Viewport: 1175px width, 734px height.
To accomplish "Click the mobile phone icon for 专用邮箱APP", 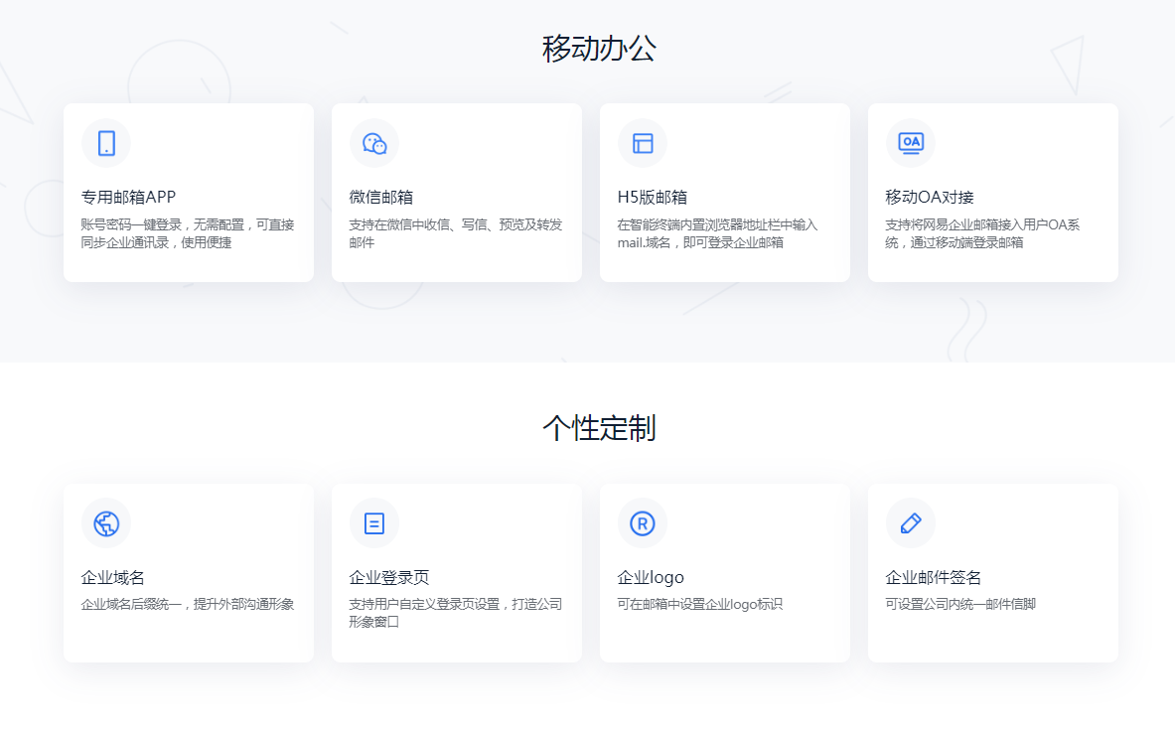I will [106, 143].
